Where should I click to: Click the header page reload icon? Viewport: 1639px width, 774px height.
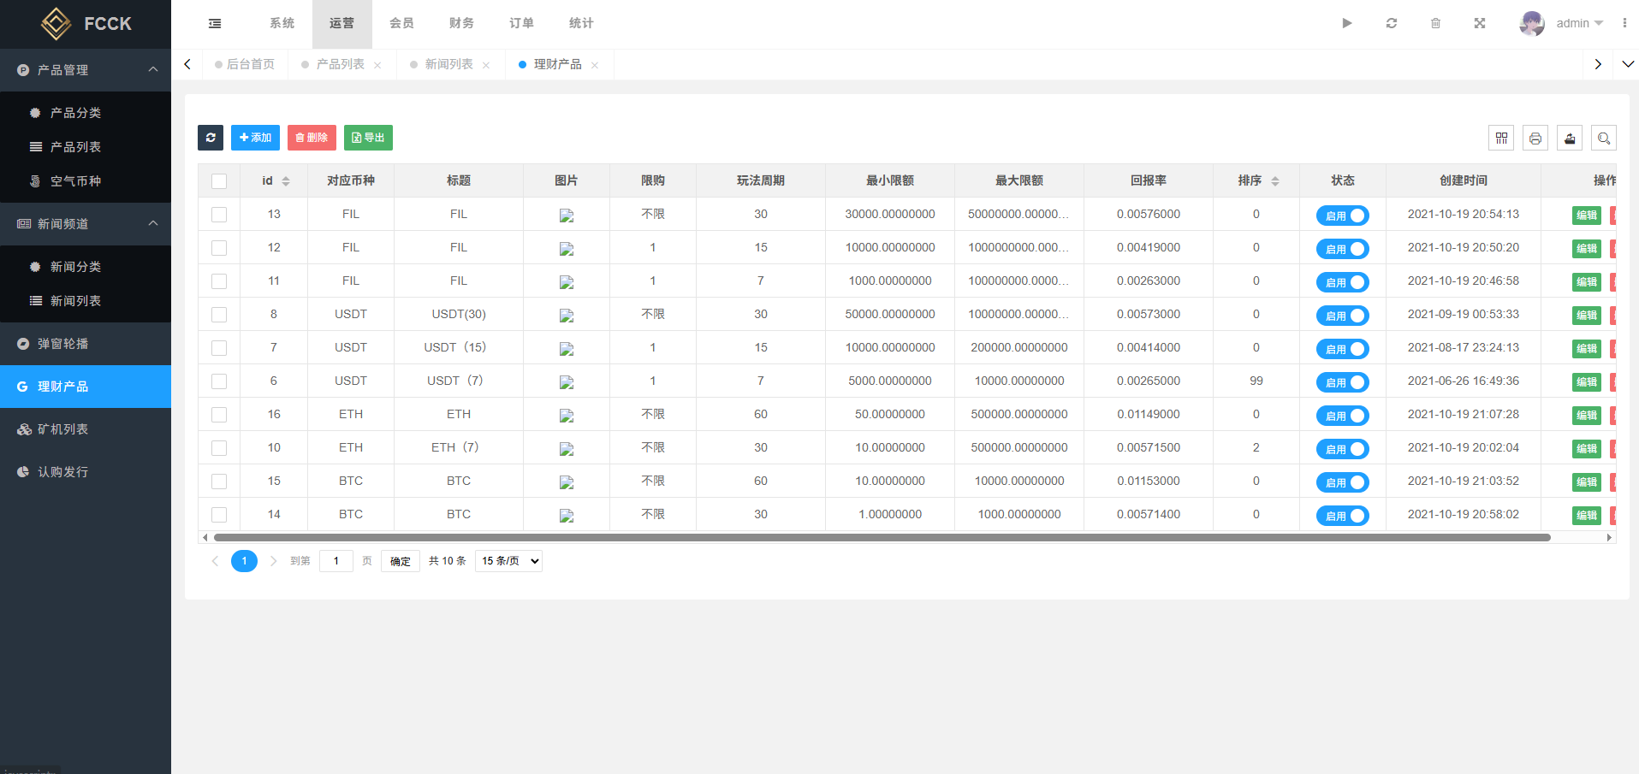coord(1392,23)
